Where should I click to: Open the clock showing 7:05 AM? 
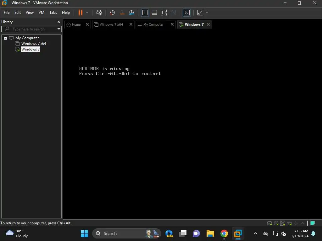300,233
